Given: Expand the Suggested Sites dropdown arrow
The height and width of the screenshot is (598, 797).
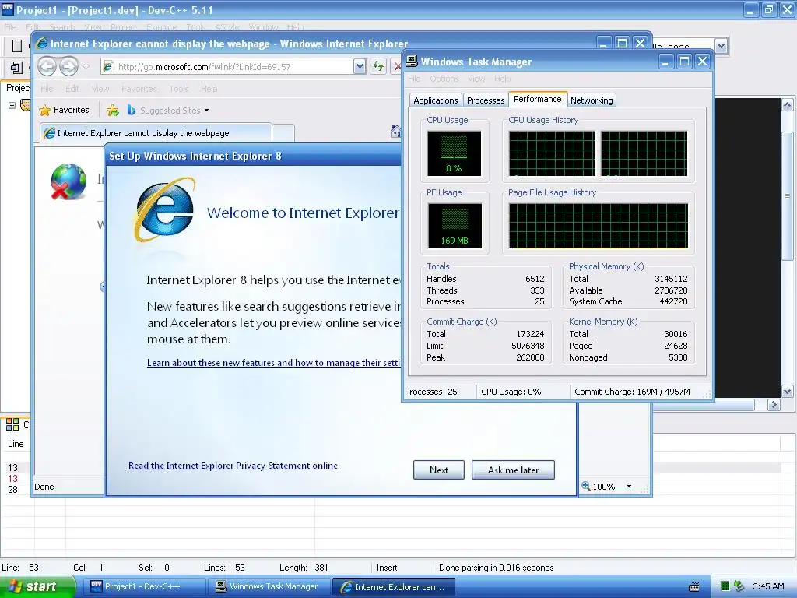Looking at the screenshot, I should (206, 111).
